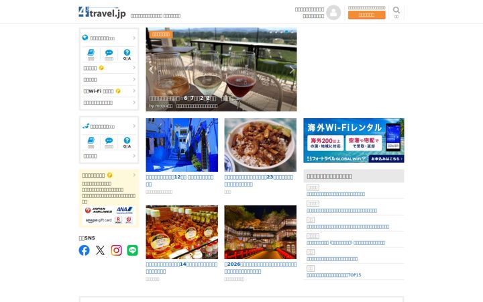Open the user avatar profile icon
Image resolution: width=483 pixels, height=302 pixels.
(x=333, y=13)
